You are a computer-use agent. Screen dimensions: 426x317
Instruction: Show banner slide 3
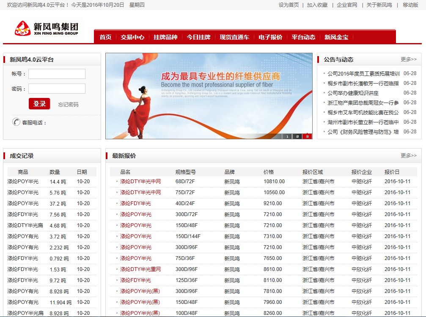tap(307, 136)
